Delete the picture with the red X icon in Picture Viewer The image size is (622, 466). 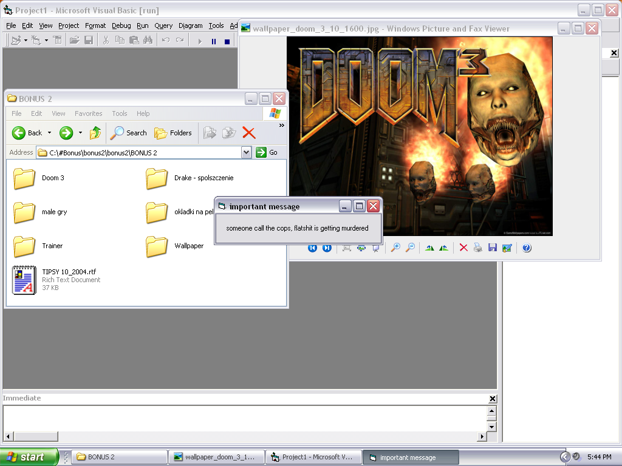point(463,248)
